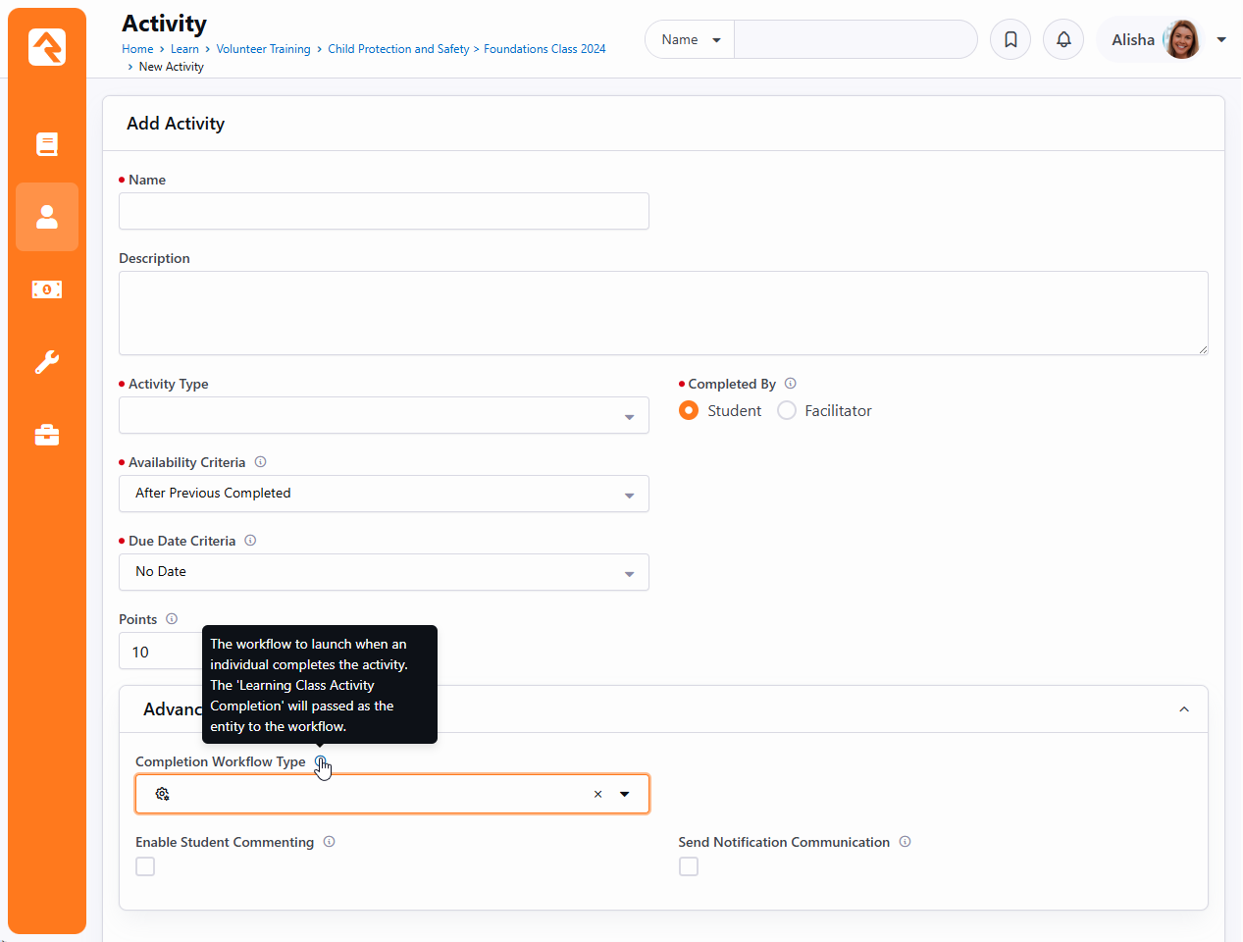Open the Availability Criteria dropdown
Viewport: 1243px width, 942px height.
point(384,494)
